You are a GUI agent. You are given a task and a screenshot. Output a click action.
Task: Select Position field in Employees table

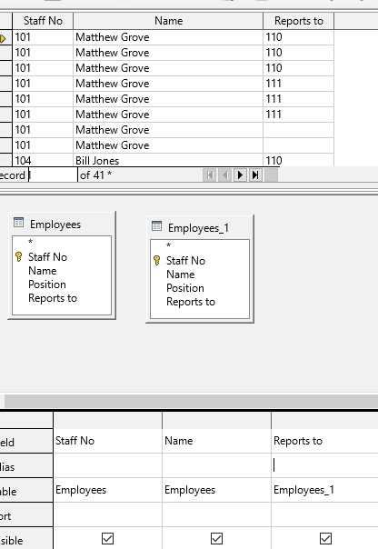[47, 284]
